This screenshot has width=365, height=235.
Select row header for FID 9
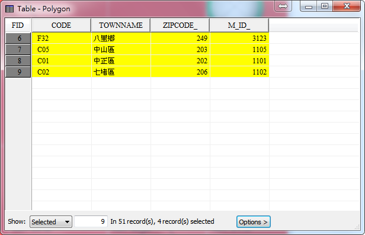click(x=18, y=72)
